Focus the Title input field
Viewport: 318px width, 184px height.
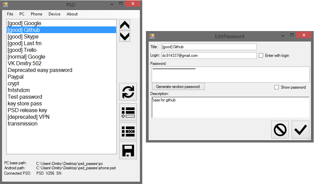click(x=209, y=47)
